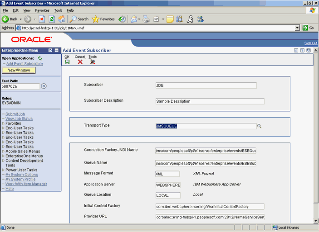The width and height of the screenshot is (319, 232).
Task: Click the Discuss note toolbar icon
Action: pos(170,19)
